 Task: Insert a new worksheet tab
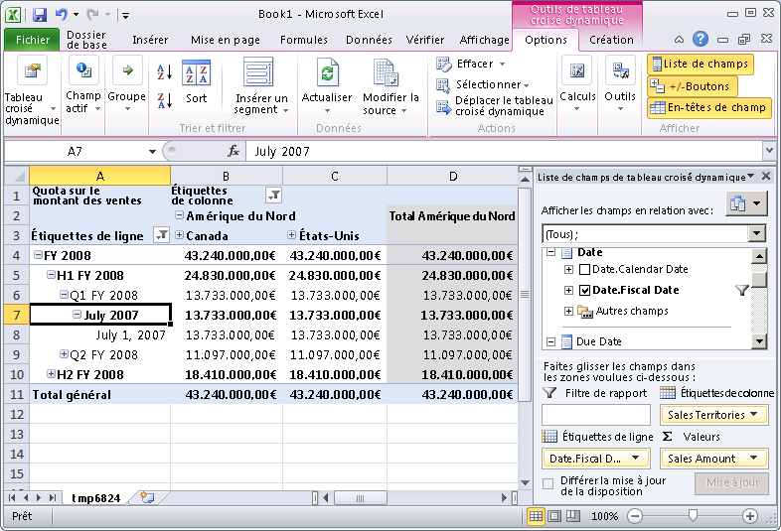[x=147, y=497]
